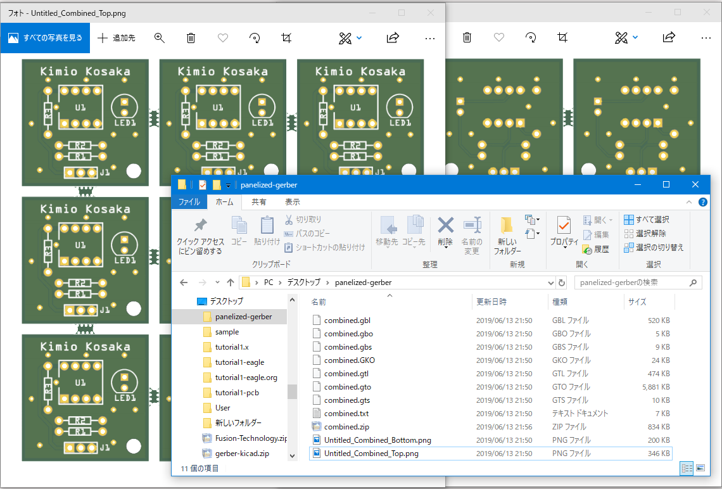The width and height of the screenshot is (722, 489).
Task: Create new folder with 新しいフォルダー
Action: point(507,236)
